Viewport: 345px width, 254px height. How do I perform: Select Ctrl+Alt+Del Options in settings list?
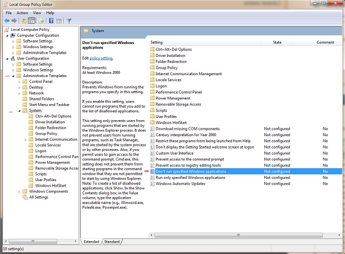click(173, 50)
